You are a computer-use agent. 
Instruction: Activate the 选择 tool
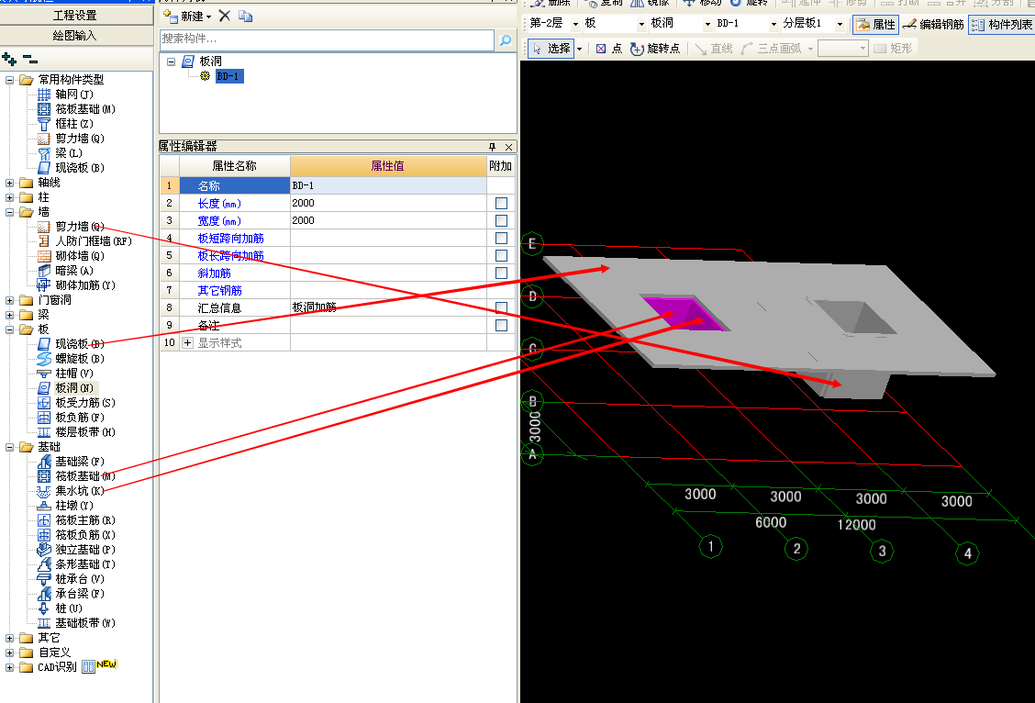[x=551, y=49]
